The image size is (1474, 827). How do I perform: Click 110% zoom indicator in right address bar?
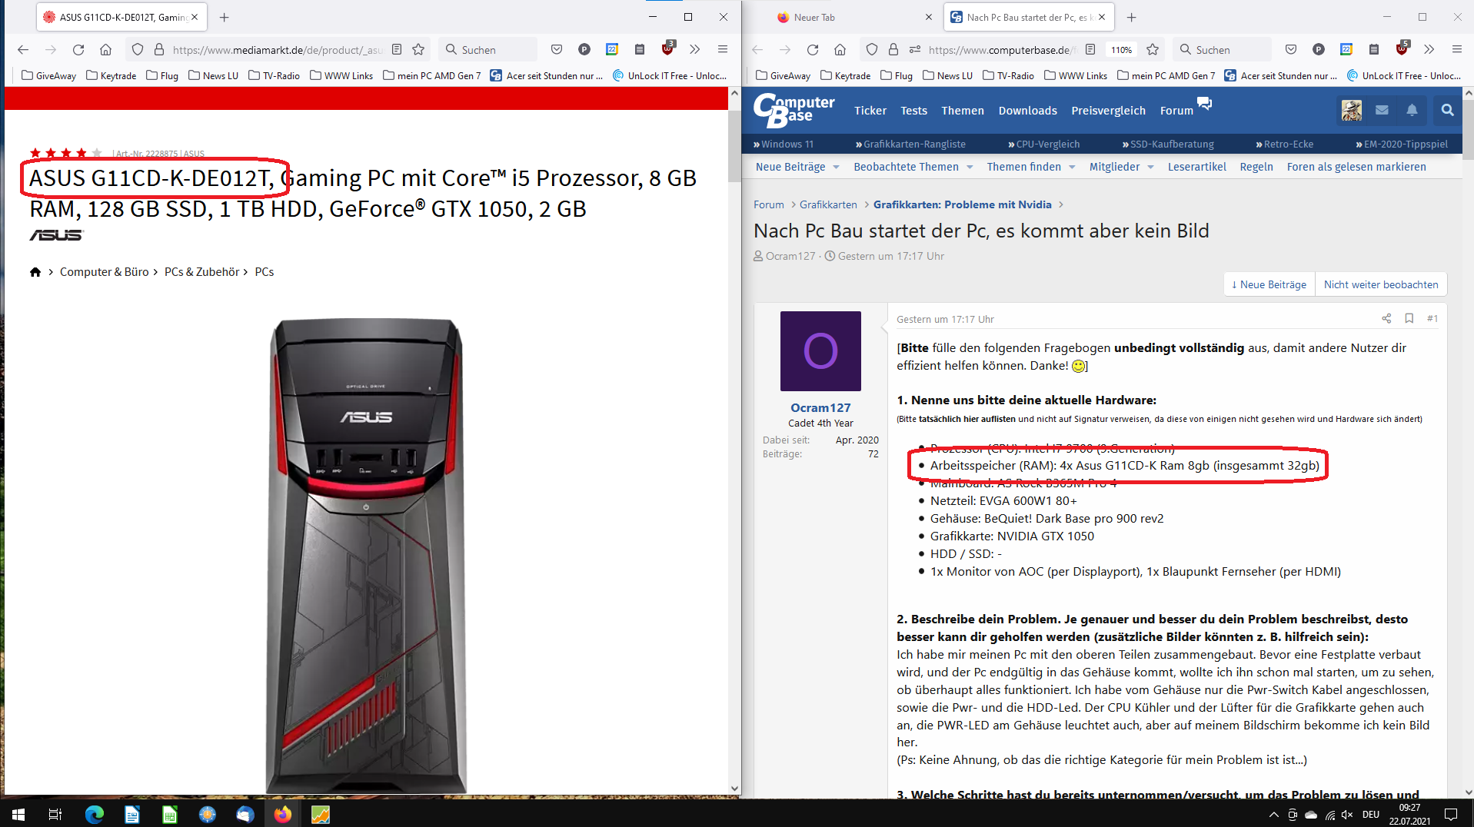[x=1121, y=50]
